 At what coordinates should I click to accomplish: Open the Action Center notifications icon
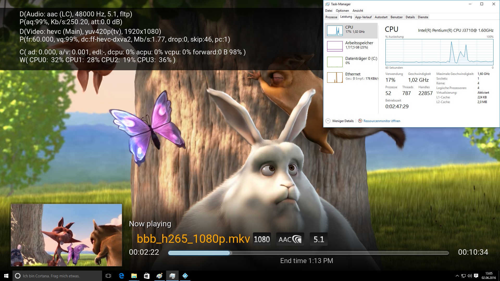[x=476, y=276]
